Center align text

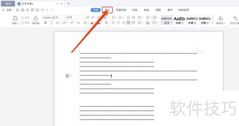[x=118, y=23]
